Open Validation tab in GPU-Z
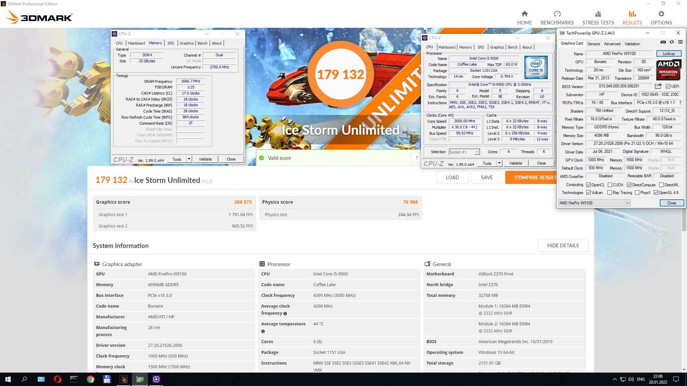Viewport: 687px width, 386px height. [x=632, y=44]
